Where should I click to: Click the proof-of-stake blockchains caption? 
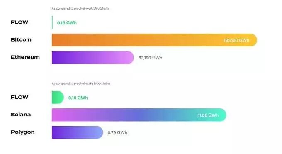(x=81, y=83)
